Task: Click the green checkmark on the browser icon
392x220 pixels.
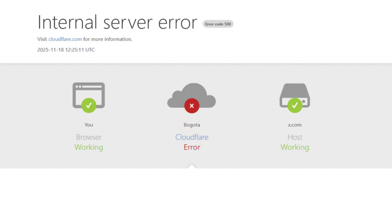Action: (89, 105)
